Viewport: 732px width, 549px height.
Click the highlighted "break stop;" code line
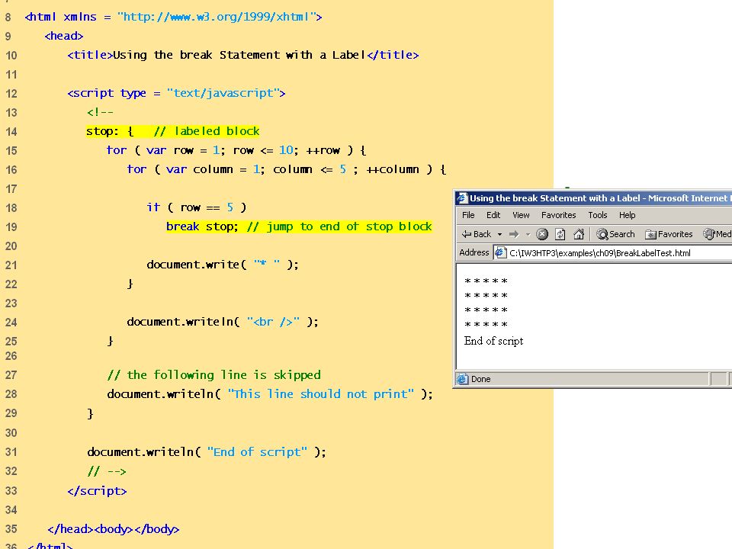(299, 226)
